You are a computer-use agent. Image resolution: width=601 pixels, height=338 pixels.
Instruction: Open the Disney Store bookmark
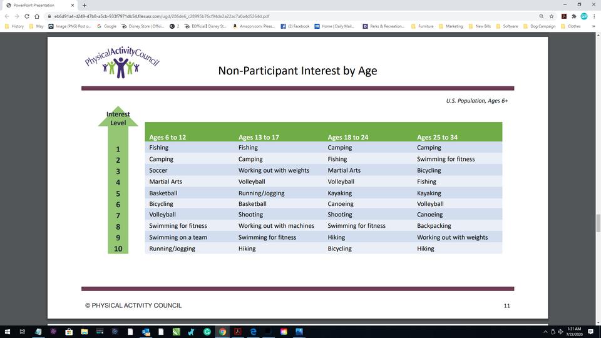(143, 26)
